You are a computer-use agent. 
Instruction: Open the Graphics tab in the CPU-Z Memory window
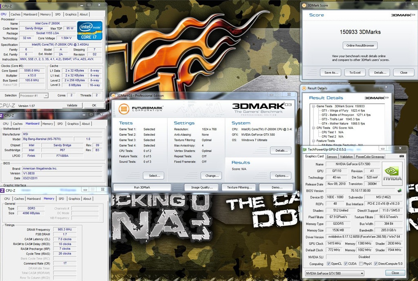pos(74,199)
